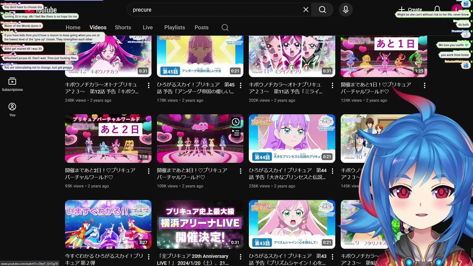
Task: Open title ひろがるスカイ 第44話 予告
Action: pyautogui.click(x=287, y=174)
